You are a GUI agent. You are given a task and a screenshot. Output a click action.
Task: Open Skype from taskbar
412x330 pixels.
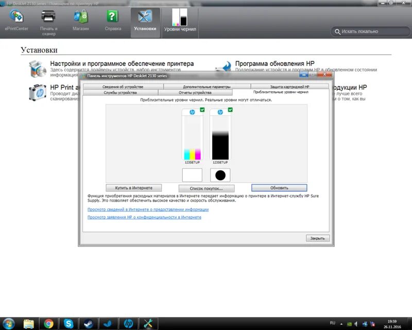tap(68, 324)
